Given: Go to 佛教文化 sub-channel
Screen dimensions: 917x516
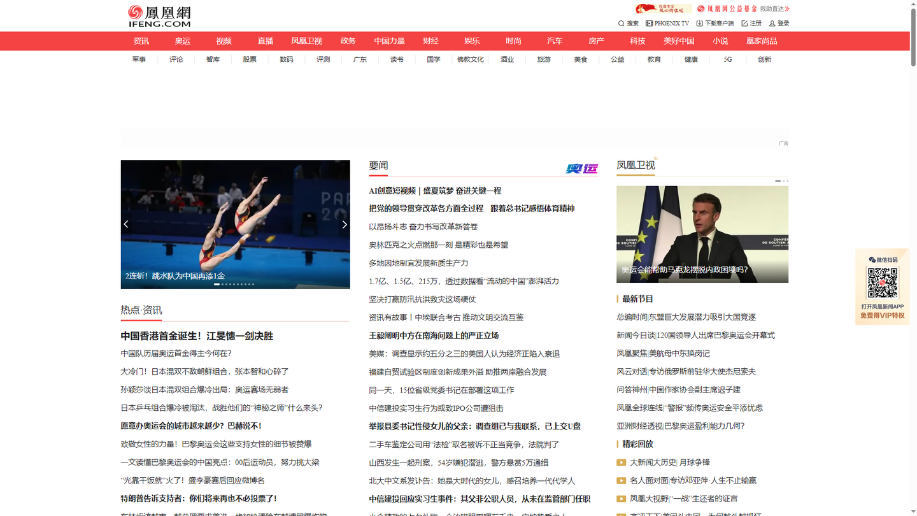Looking at the screenshot, I should point(471,59).
